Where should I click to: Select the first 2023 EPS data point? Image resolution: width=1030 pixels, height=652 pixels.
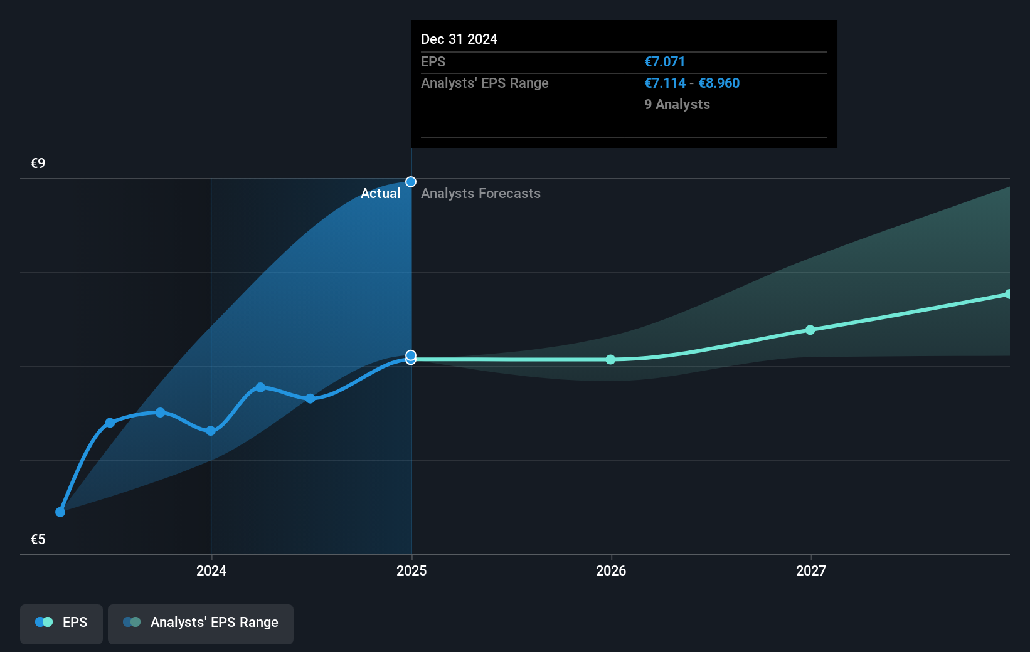[60, 512]
